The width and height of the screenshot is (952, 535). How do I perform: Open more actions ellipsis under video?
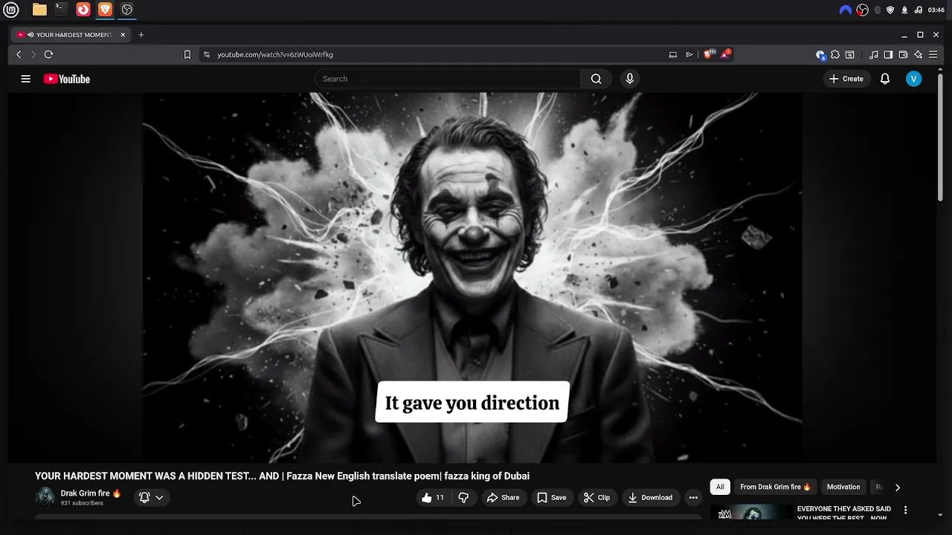pos(693,498)
